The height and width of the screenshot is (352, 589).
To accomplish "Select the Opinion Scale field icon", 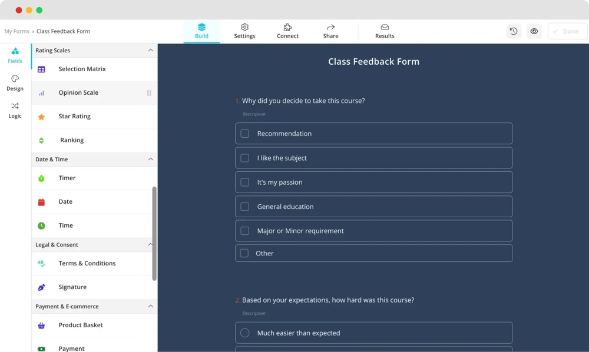I will [x=41, y=92].
